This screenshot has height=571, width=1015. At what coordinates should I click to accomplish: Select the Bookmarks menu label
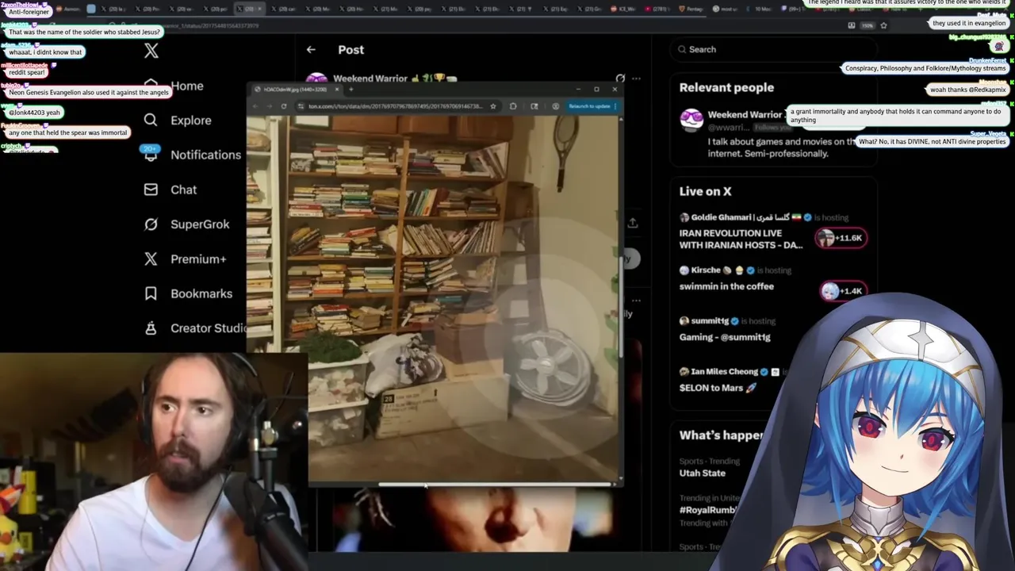pos(201,293)
